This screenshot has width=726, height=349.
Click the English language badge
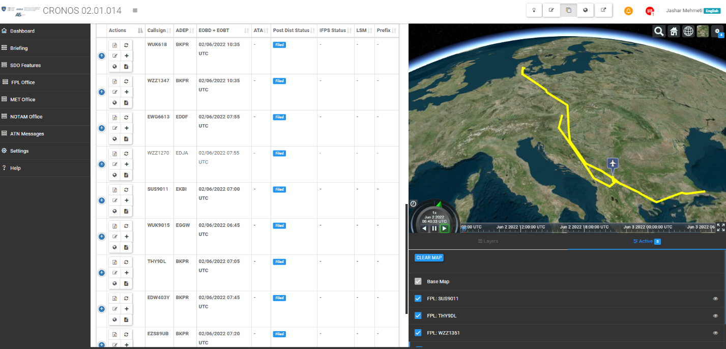coord(712,11)
